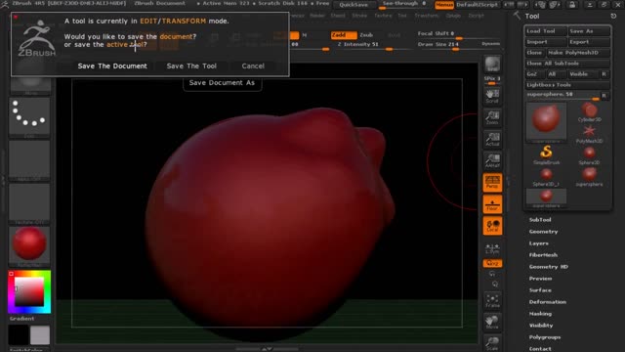Open the red material sphere selector
The height and width of the screenshot is (352, 625).
29,245
